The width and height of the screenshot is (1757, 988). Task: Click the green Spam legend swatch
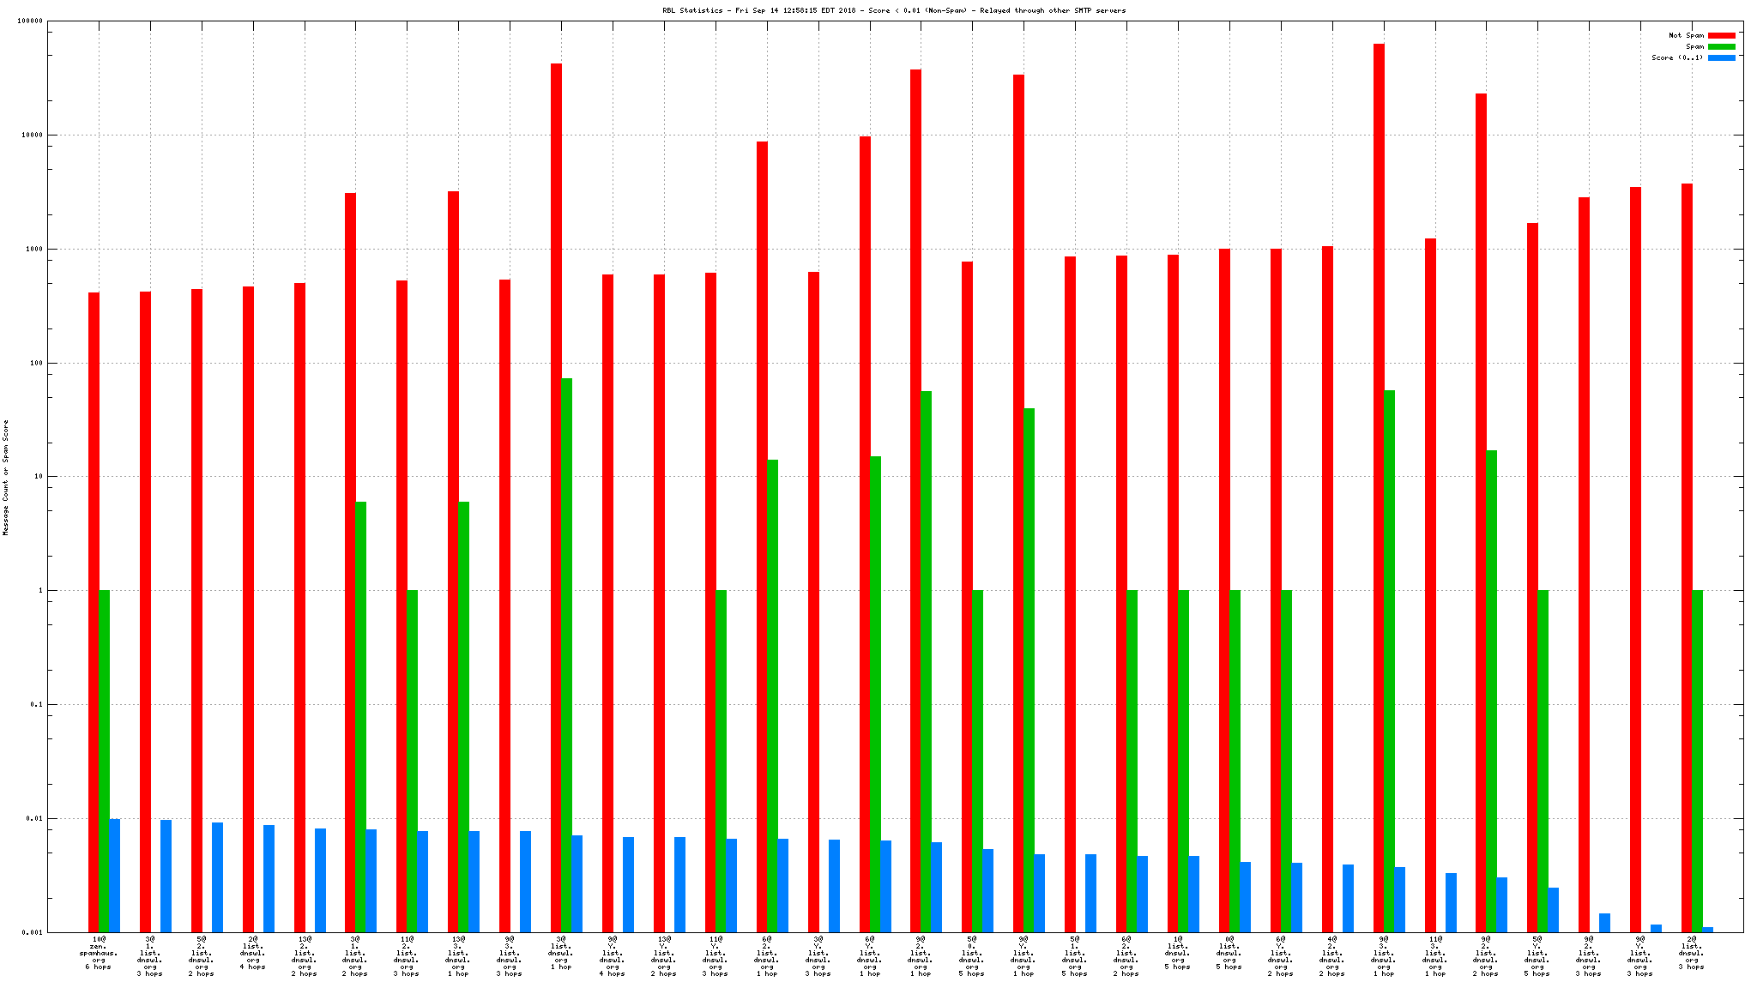coord(1721,47)
